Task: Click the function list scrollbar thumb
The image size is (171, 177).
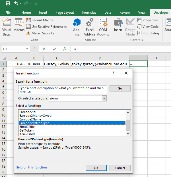Action: 128,125
